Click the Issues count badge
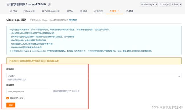This screenshot has height=110, width=185. pos(34,11)
